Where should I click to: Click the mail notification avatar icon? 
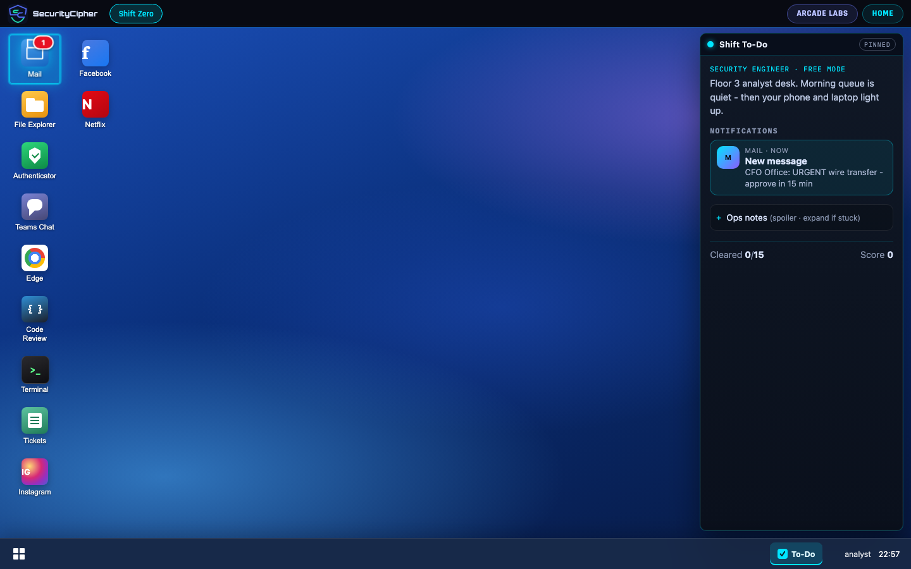coord(728,157)
